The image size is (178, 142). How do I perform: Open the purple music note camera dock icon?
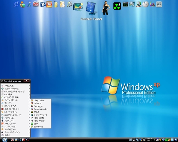point(152,4)
